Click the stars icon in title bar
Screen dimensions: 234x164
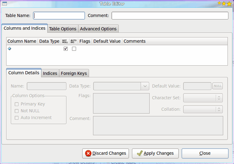click(224, 4)
